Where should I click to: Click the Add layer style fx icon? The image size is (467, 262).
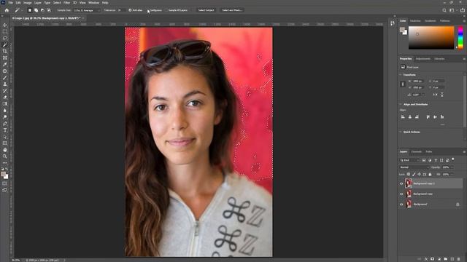click(426, 259)
